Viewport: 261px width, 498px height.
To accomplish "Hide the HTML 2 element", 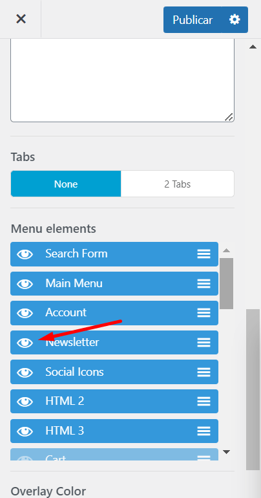I will tap(25, 402).
